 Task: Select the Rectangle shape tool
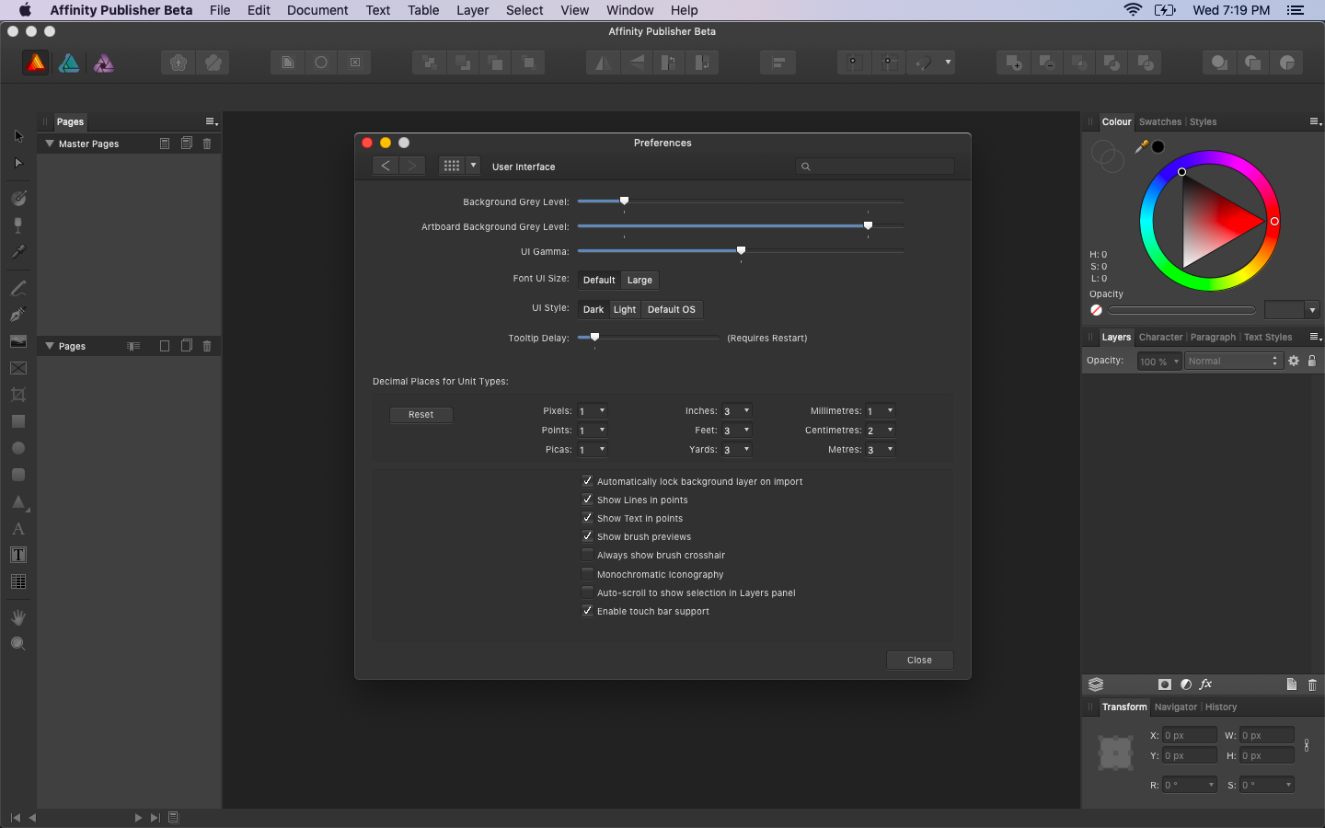coord(18,421)
